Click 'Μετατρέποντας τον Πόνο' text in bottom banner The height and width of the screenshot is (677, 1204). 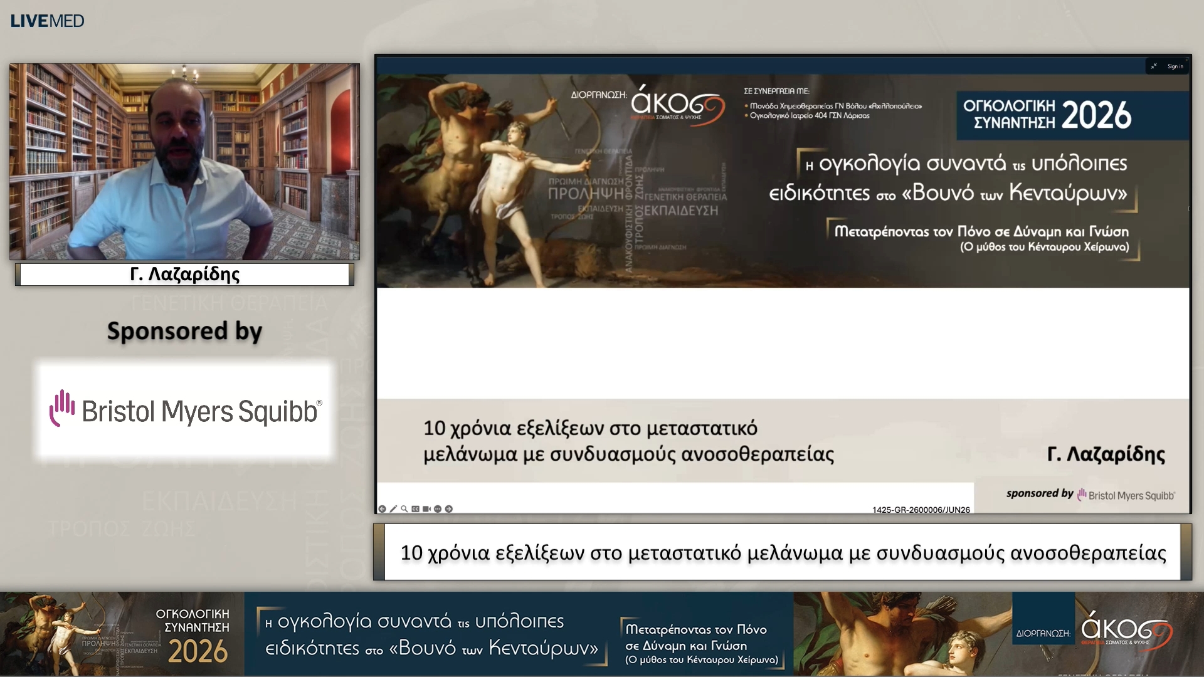click(696, 629)
